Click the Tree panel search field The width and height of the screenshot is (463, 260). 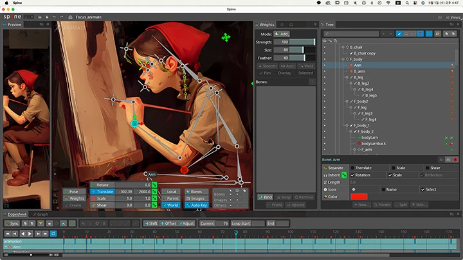[351, 34]
